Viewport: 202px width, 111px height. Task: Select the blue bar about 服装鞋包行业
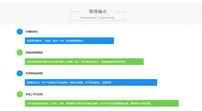[x=91, y=82]
